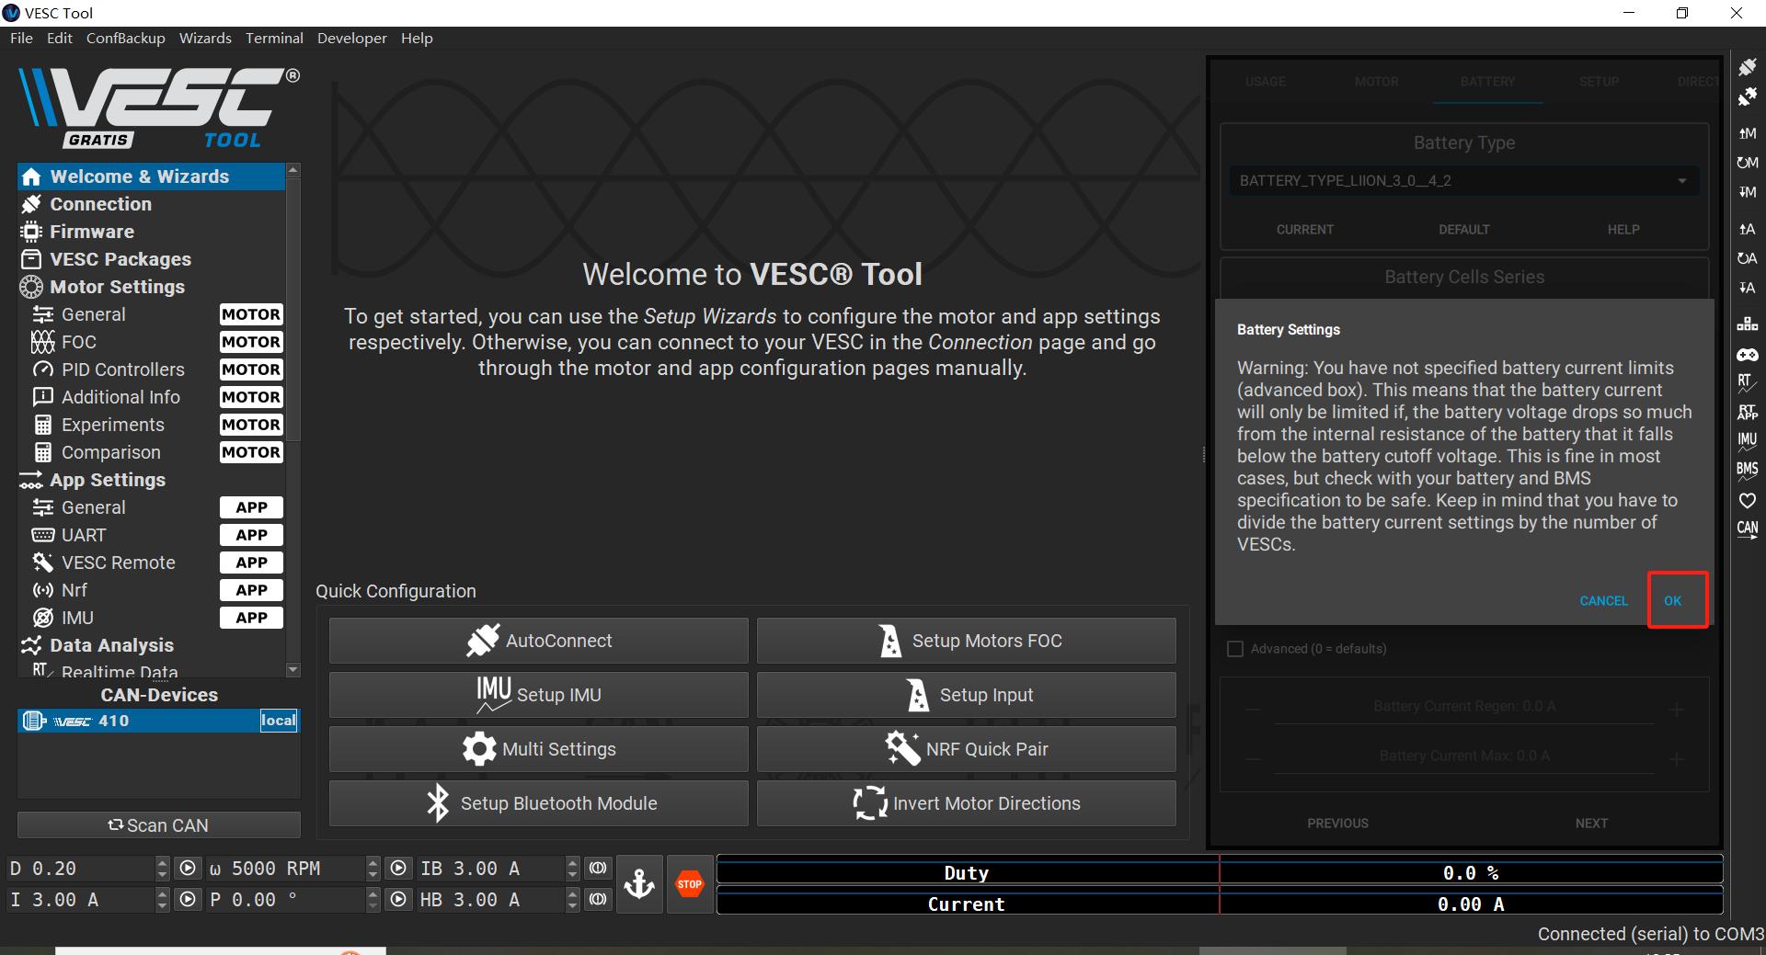
Task: Run duty cycle with play button next to D
Action: [x=188, y=869]
